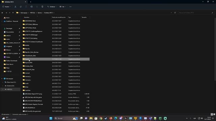This screenshot has height=121, width=216.
Task: Open Google Chrome from the taskbar
Action: pos(101,118)
